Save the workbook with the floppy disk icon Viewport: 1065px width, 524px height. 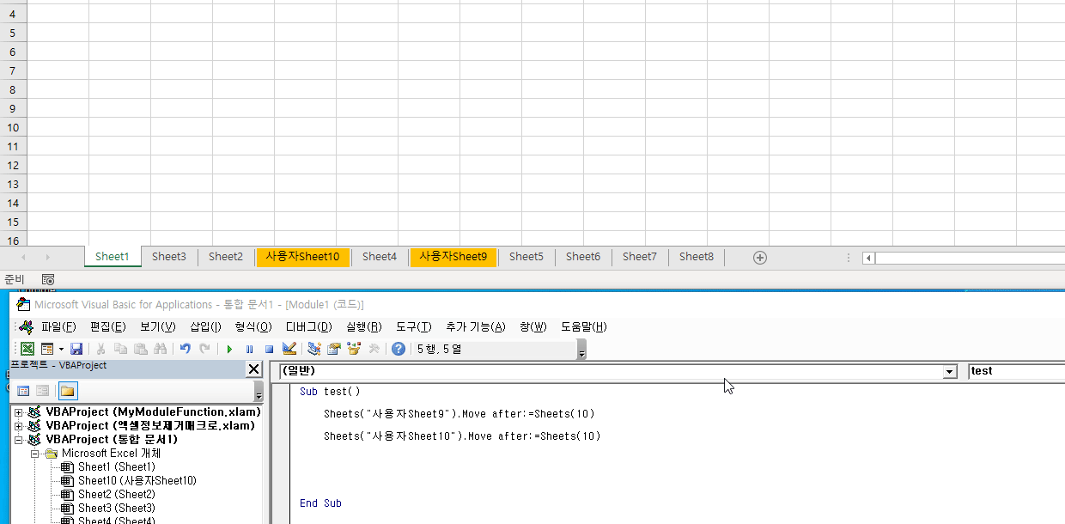tap(76, 349)
